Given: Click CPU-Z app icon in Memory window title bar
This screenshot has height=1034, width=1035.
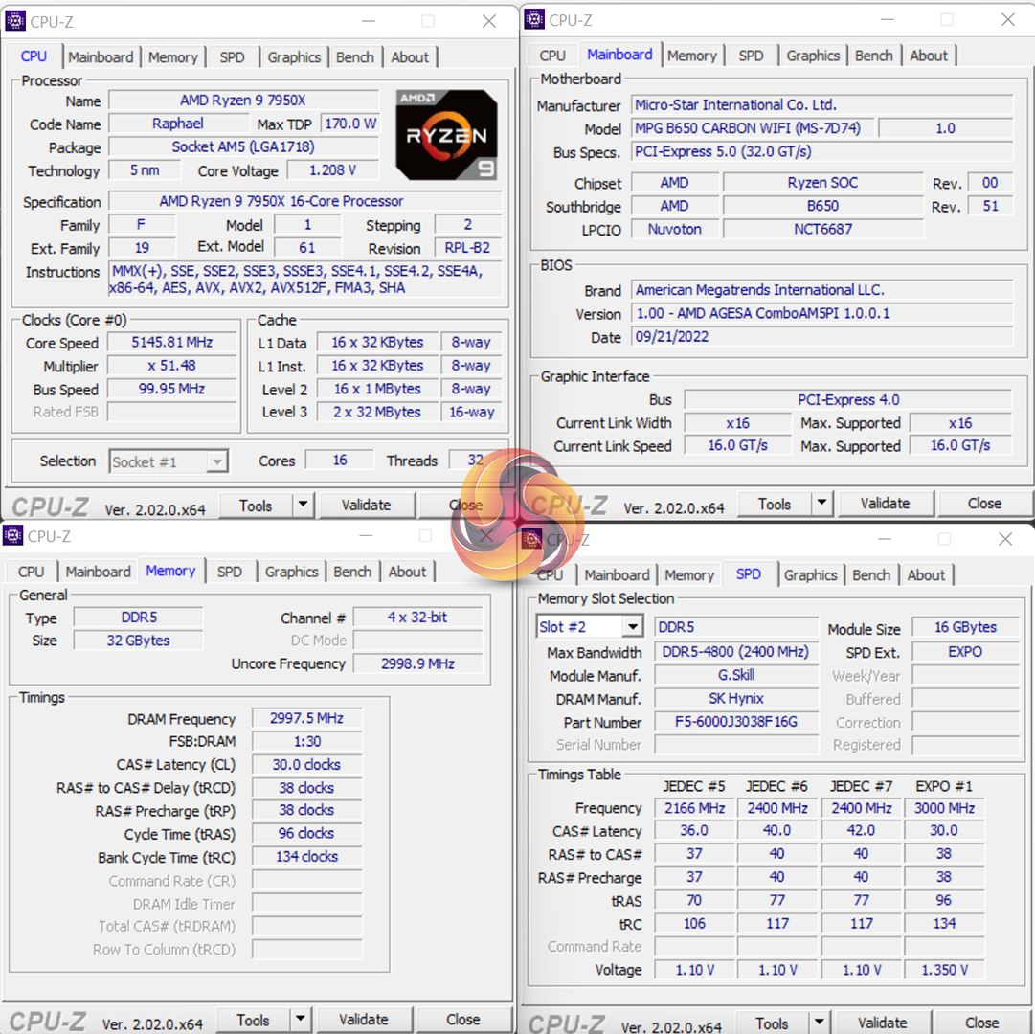Looking at the screenshot, I should click(x=12, y=536).
